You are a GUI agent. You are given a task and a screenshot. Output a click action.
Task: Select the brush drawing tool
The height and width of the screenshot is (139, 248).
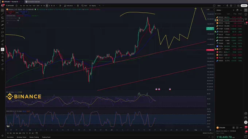3,25
